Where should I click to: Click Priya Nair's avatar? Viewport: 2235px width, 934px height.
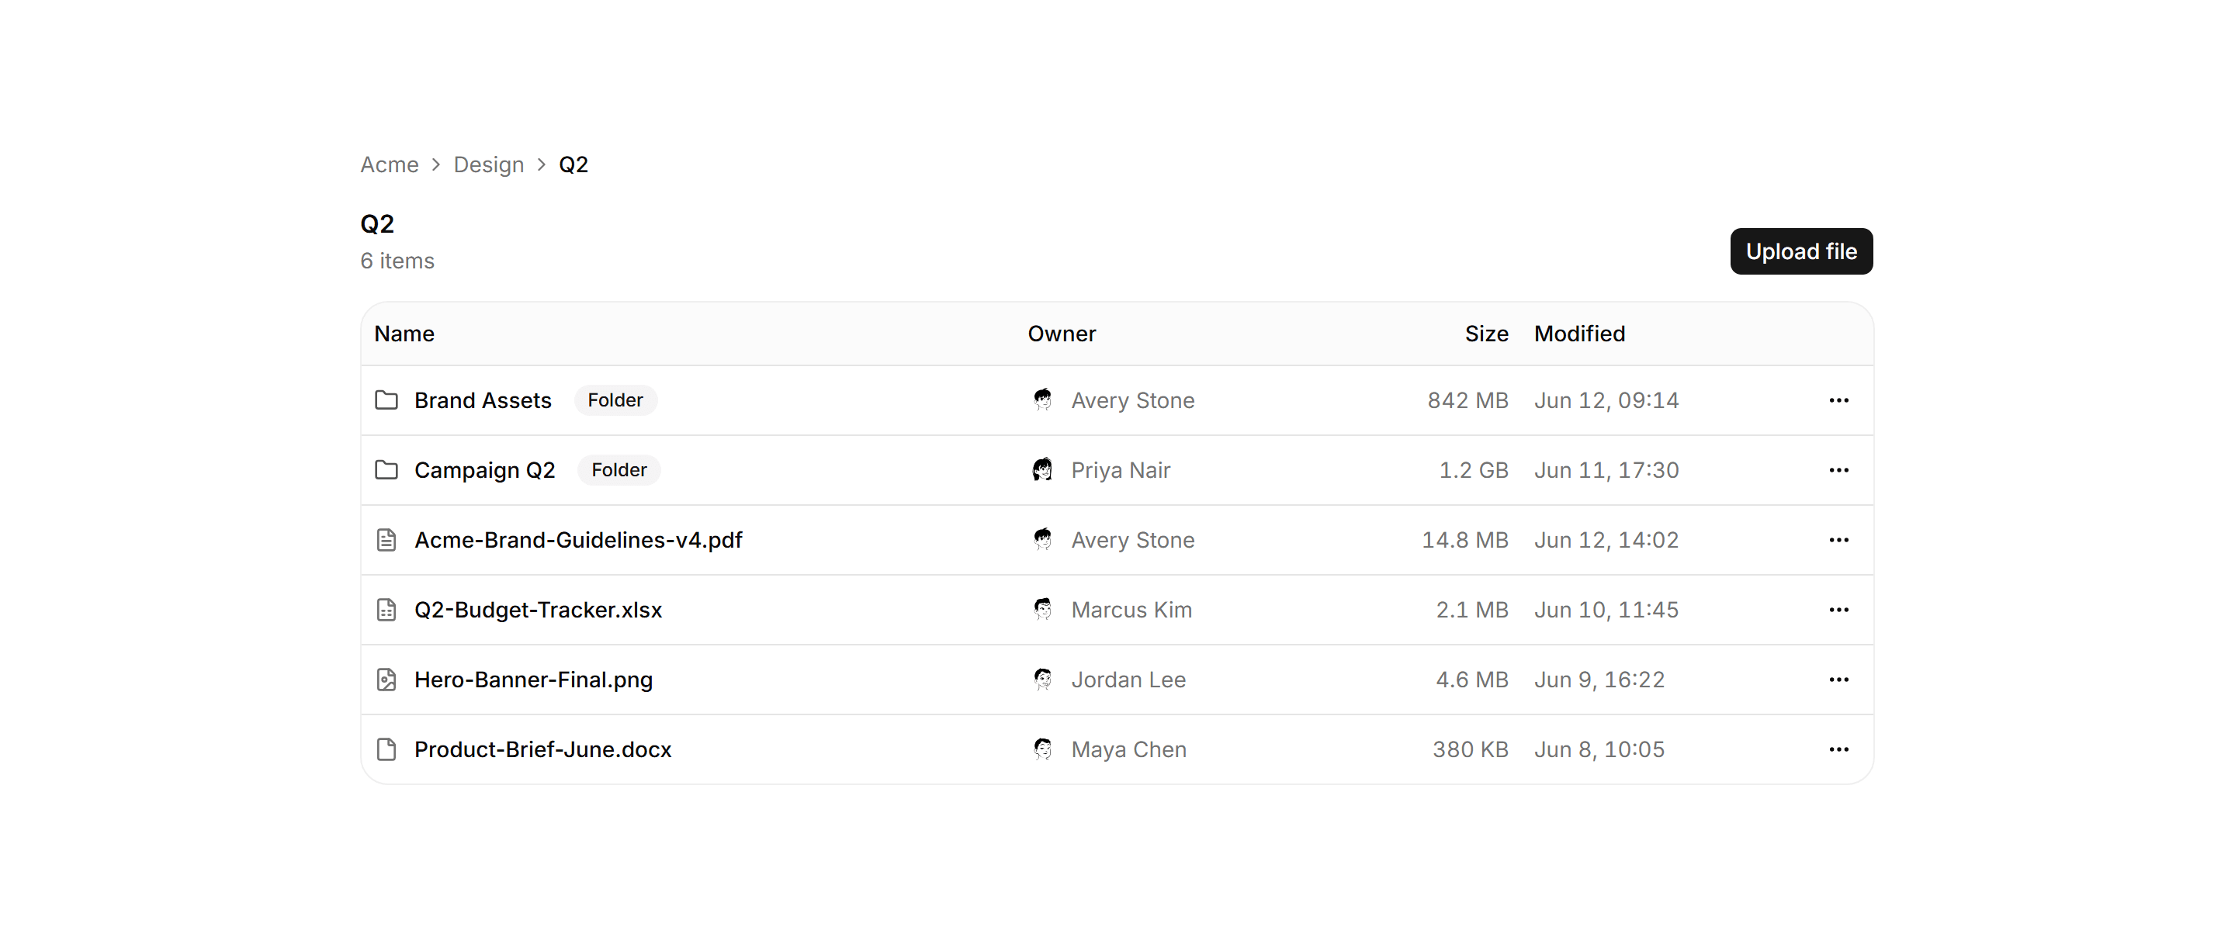[1042, 470]
